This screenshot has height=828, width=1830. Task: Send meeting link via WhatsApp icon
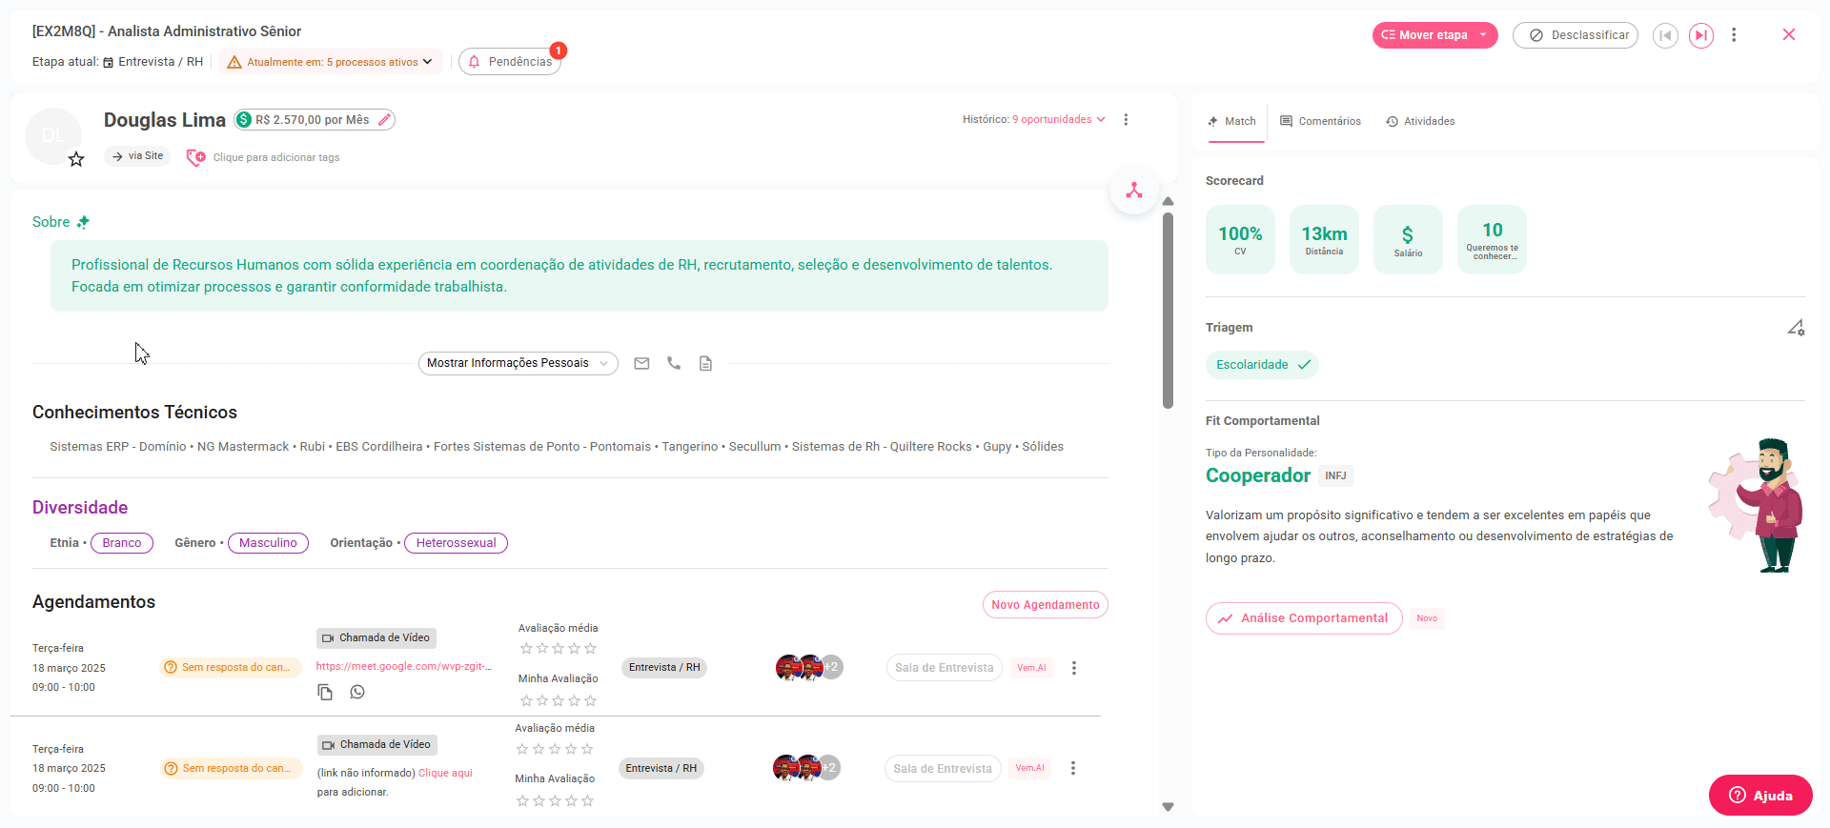coord(357,693)
